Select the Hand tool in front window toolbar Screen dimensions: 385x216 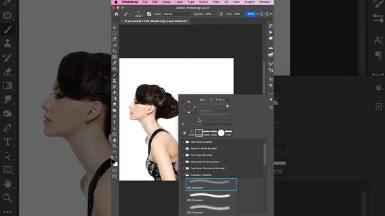click(114, 140)
